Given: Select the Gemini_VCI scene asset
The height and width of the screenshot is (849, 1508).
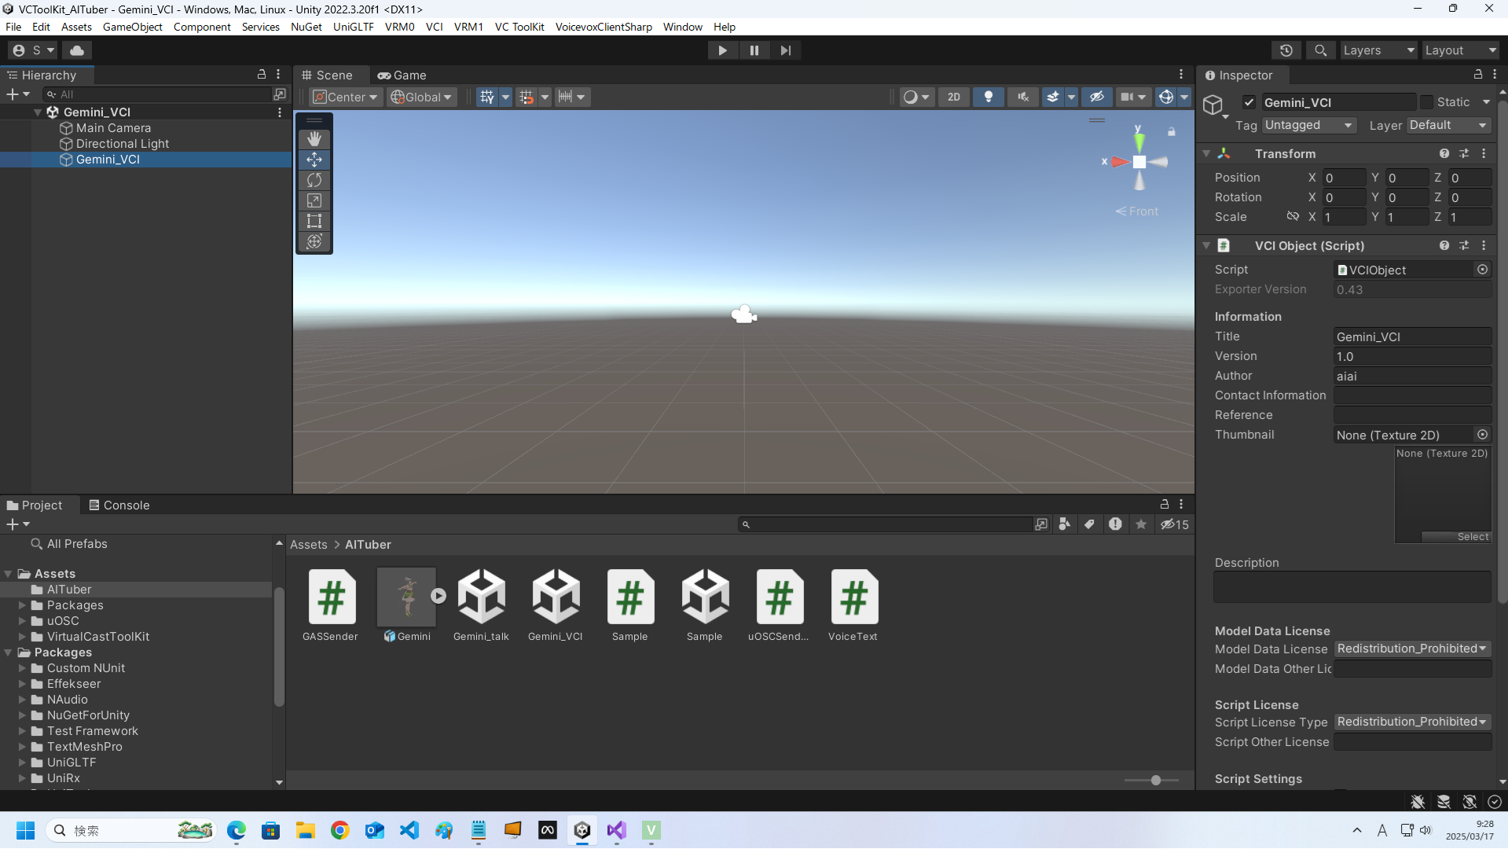Looking at the screenshot, I should [x=556, y=605].
